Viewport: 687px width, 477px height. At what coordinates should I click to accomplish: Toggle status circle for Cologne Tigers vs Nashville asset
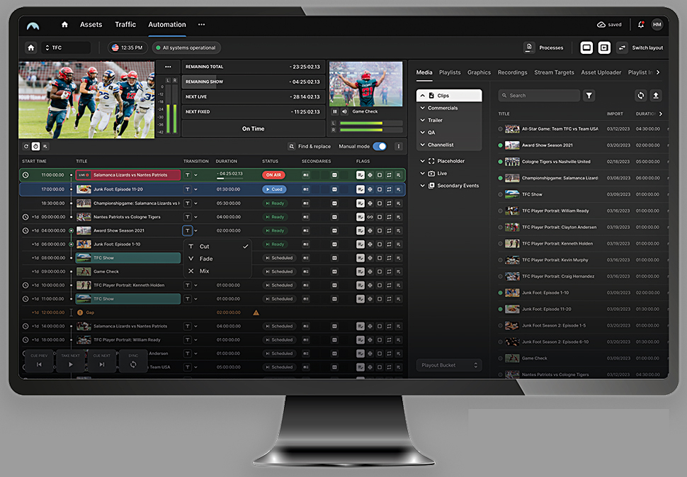pyautogui.click(x=500, y=162)
